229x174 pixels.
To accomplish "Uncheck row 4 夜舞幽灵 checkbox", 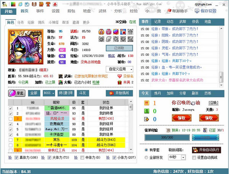I will point(11,124).
